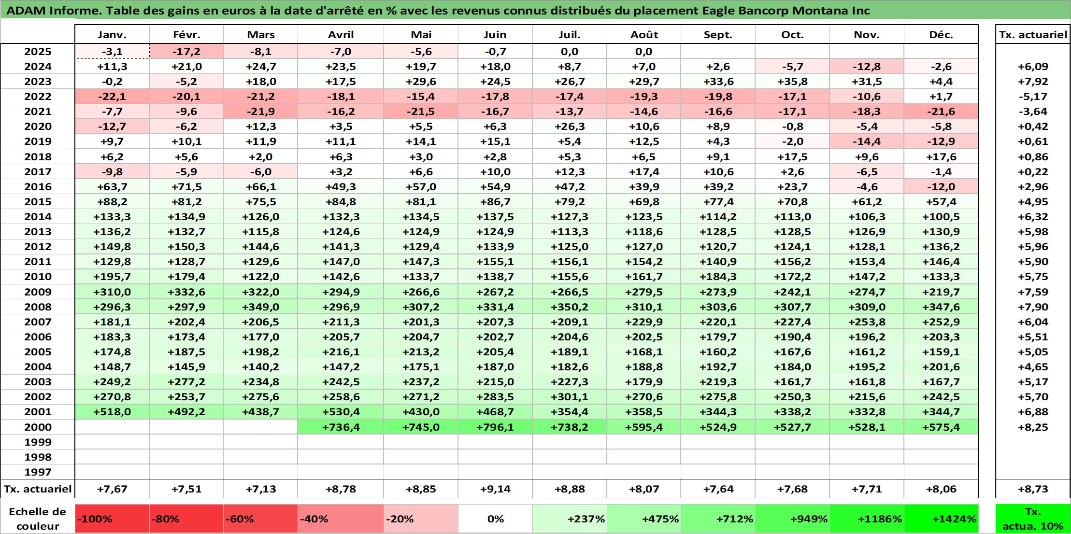The height and width of the screenshot is (534, 1071).
Task: Select the 2009 row label
Action: [38, 292]
